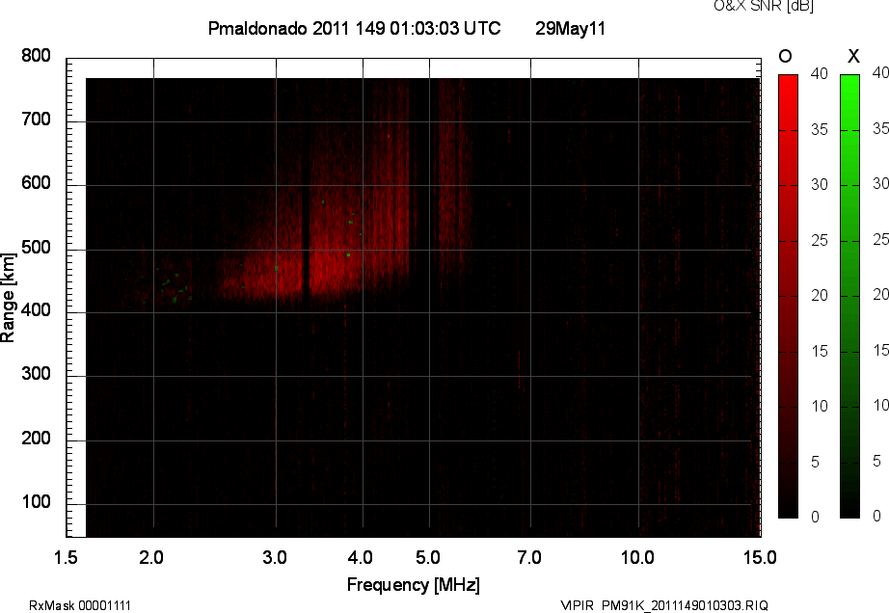Click the 'RxMask 00001111' footer text
Screen dimensions: 889x613
tap(80, 605)
